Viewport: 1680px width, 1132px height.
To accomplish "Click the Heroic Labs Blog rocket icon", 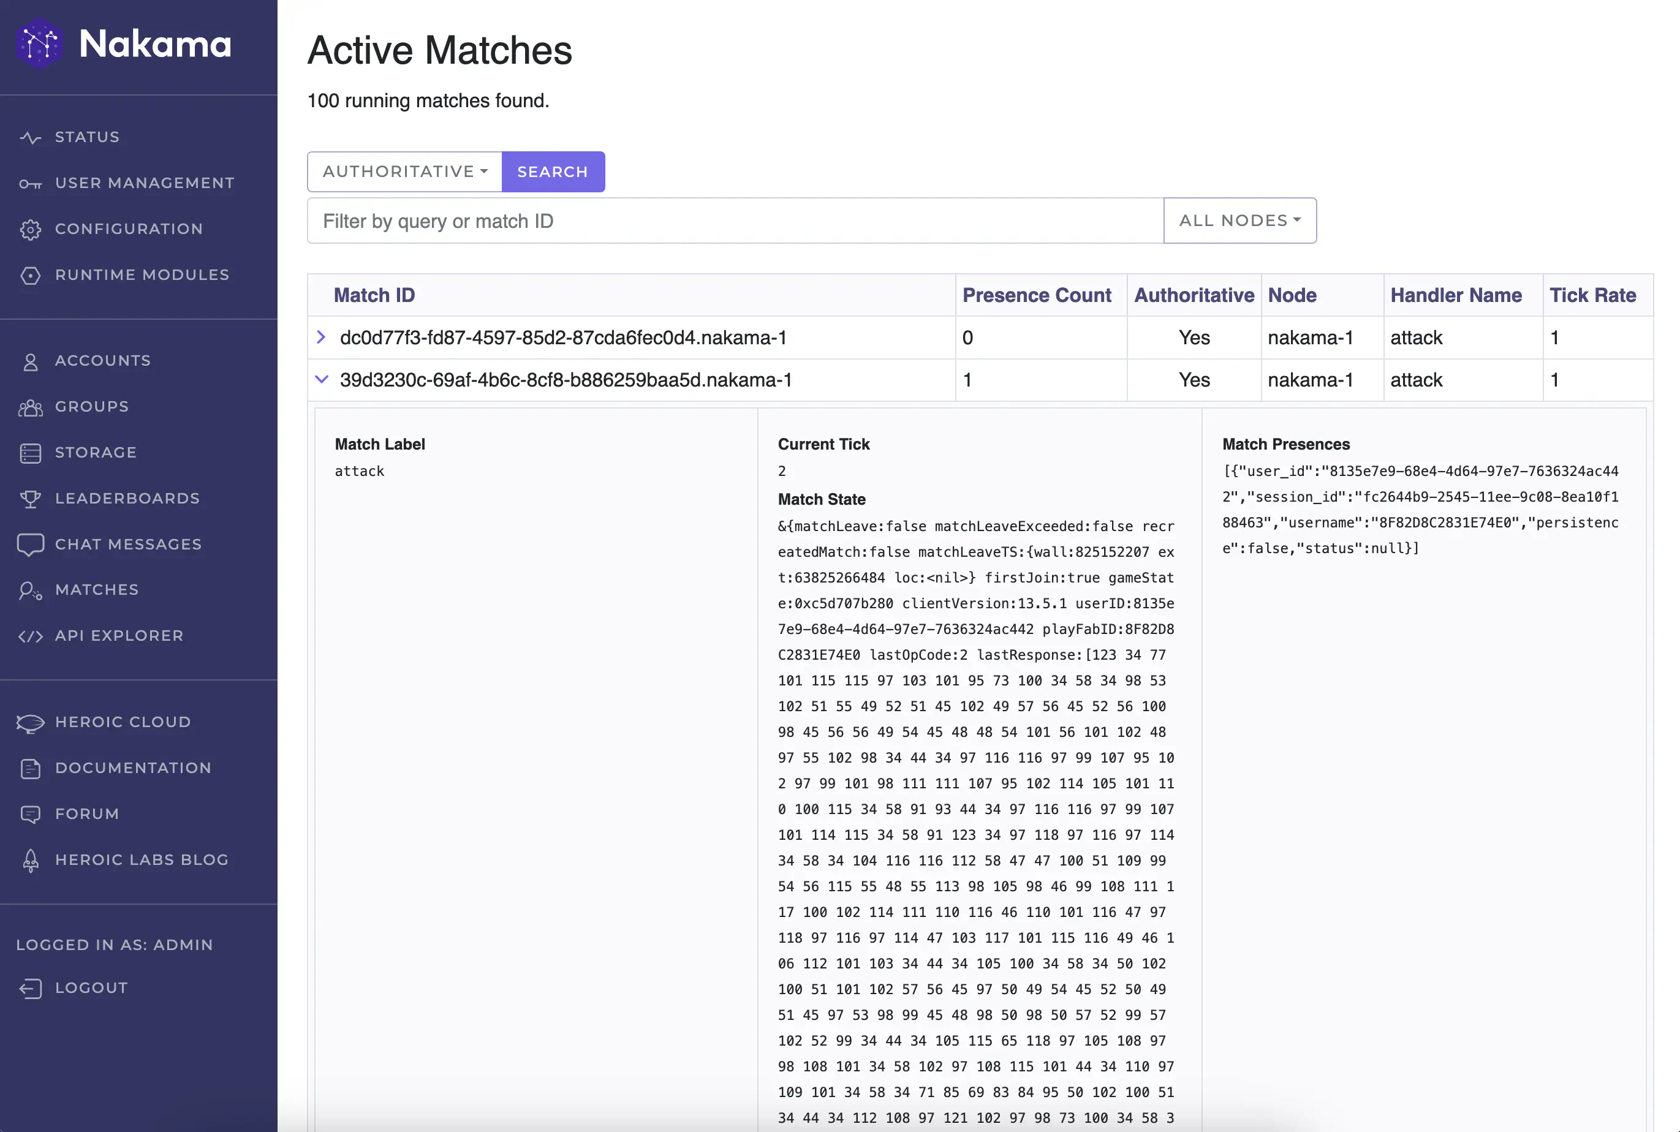I will [30, 860].
